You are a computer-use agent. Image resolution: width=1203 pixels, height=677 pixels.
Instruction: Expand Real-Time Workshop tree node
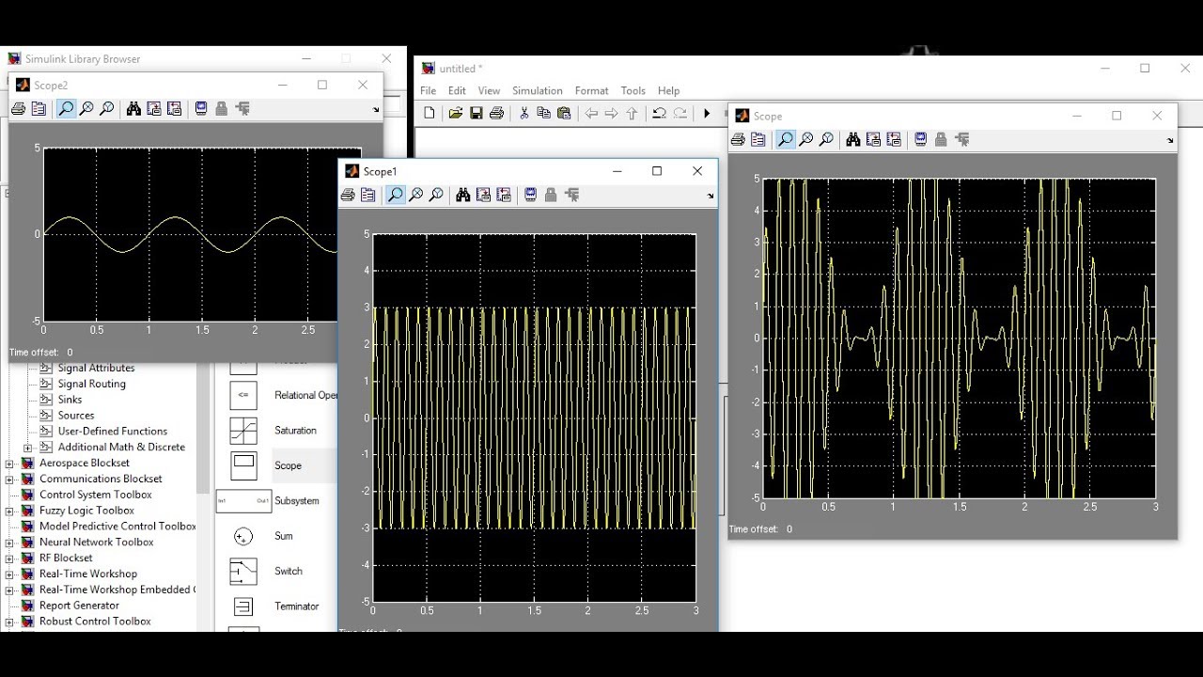(9, 575)
